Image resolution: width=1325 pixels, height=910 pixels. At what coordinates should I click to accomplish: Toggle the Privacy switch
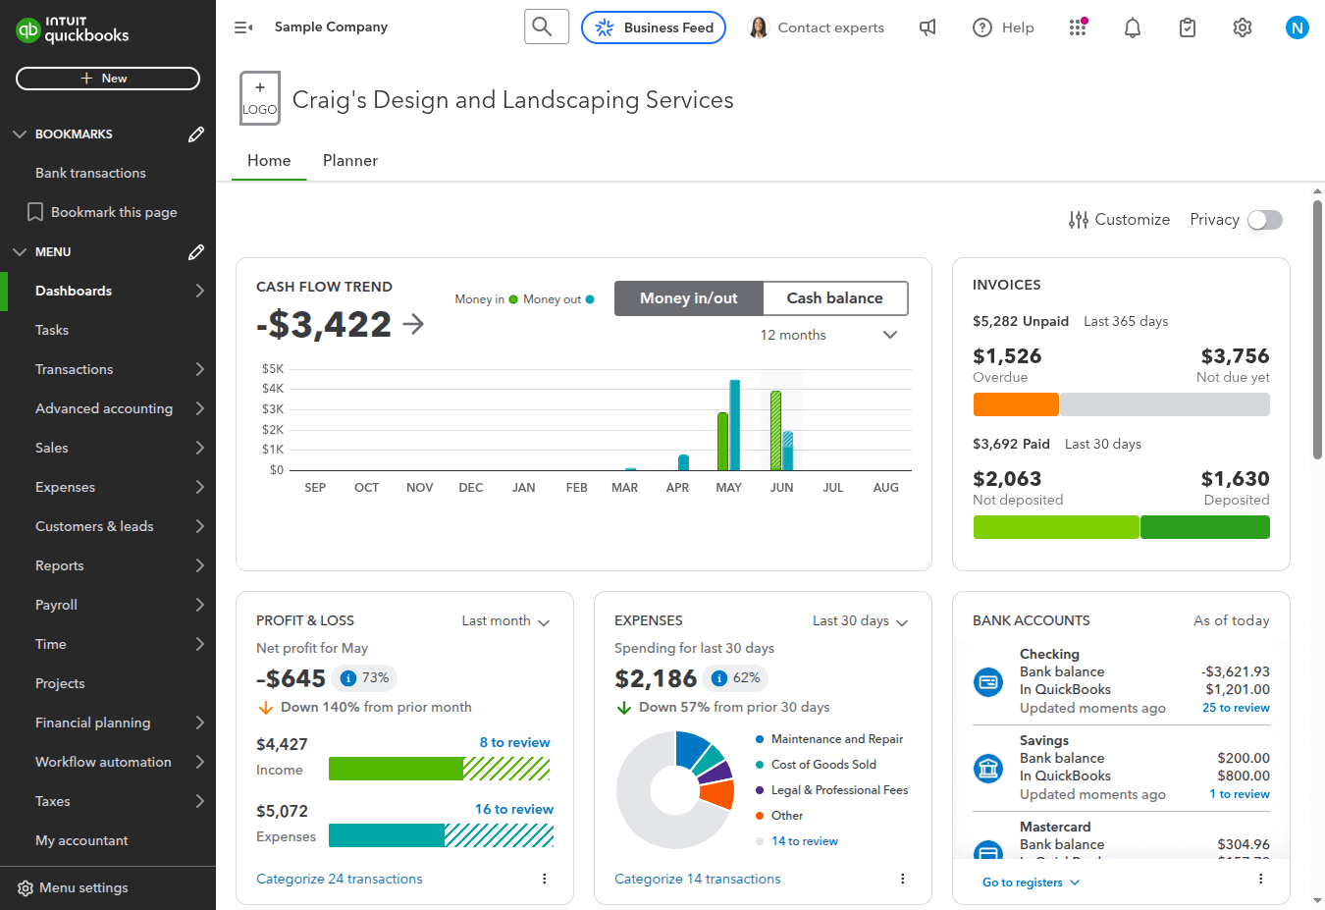pyautogui.click(x=1265, y=220)
